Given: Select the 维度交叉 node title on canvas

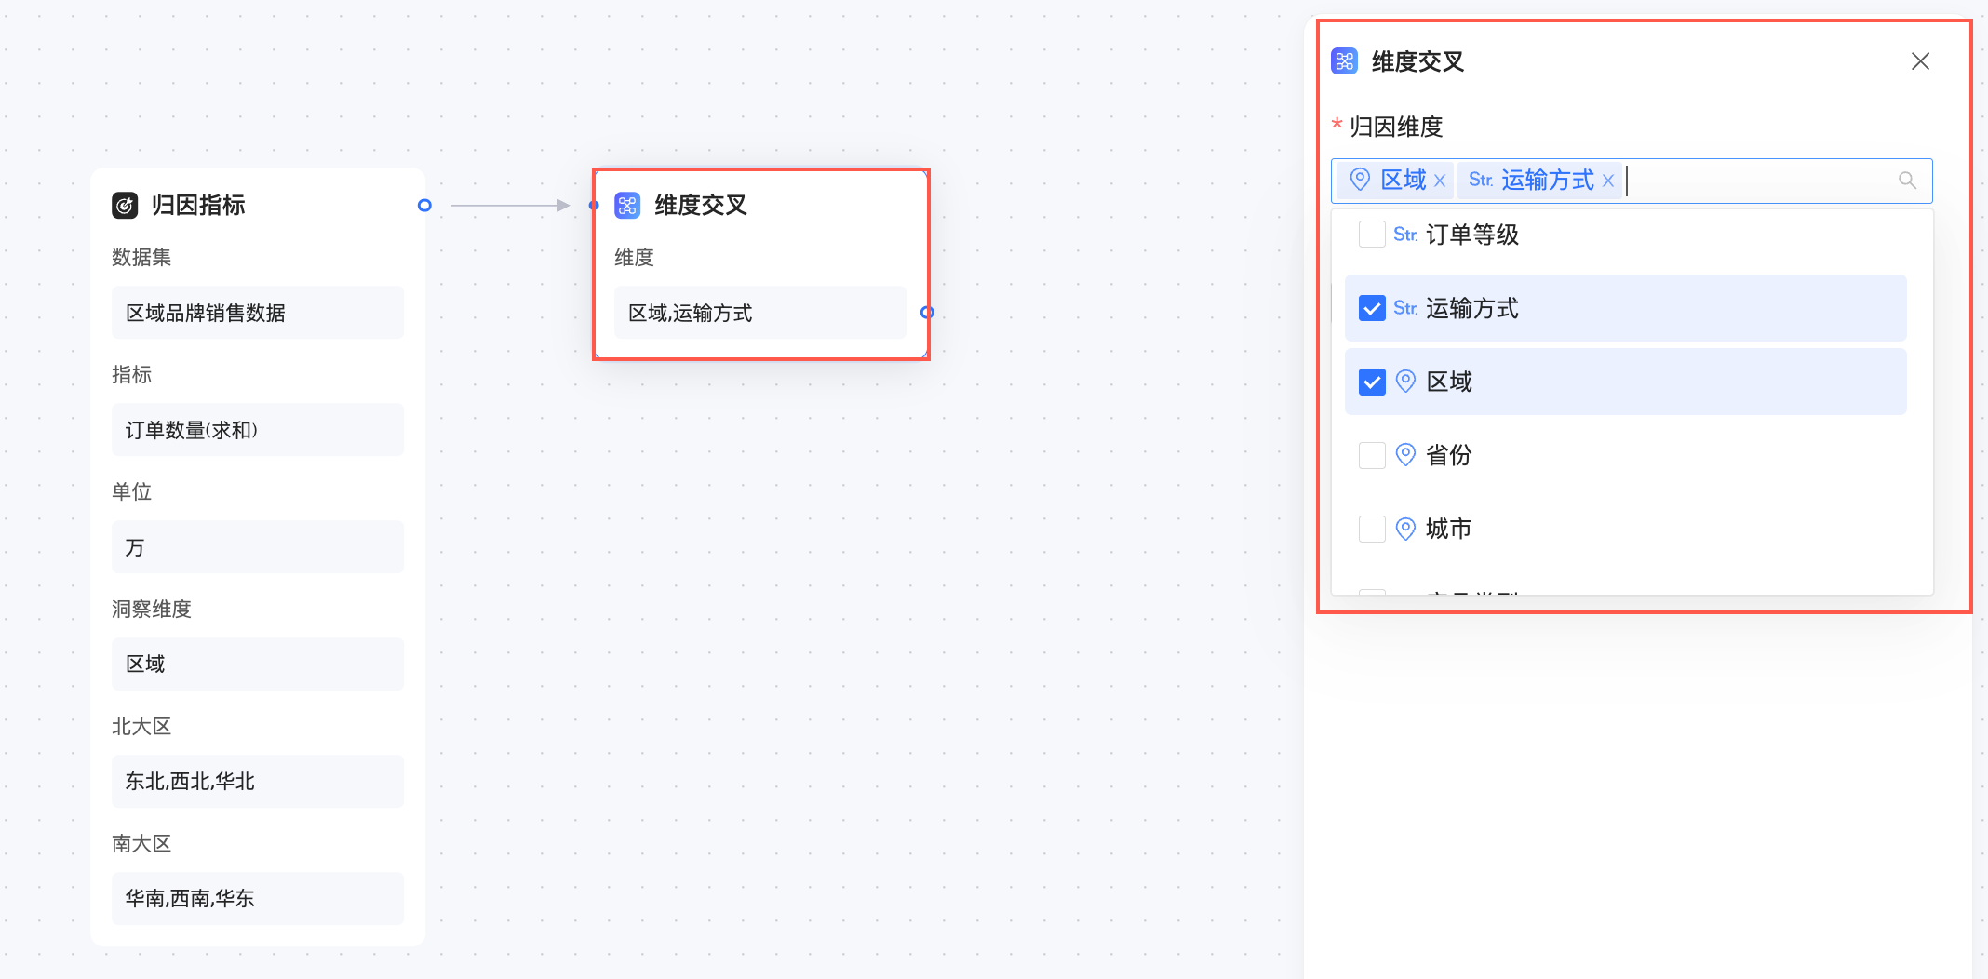Looking at the screenshot, I should [x=701, y=205].
